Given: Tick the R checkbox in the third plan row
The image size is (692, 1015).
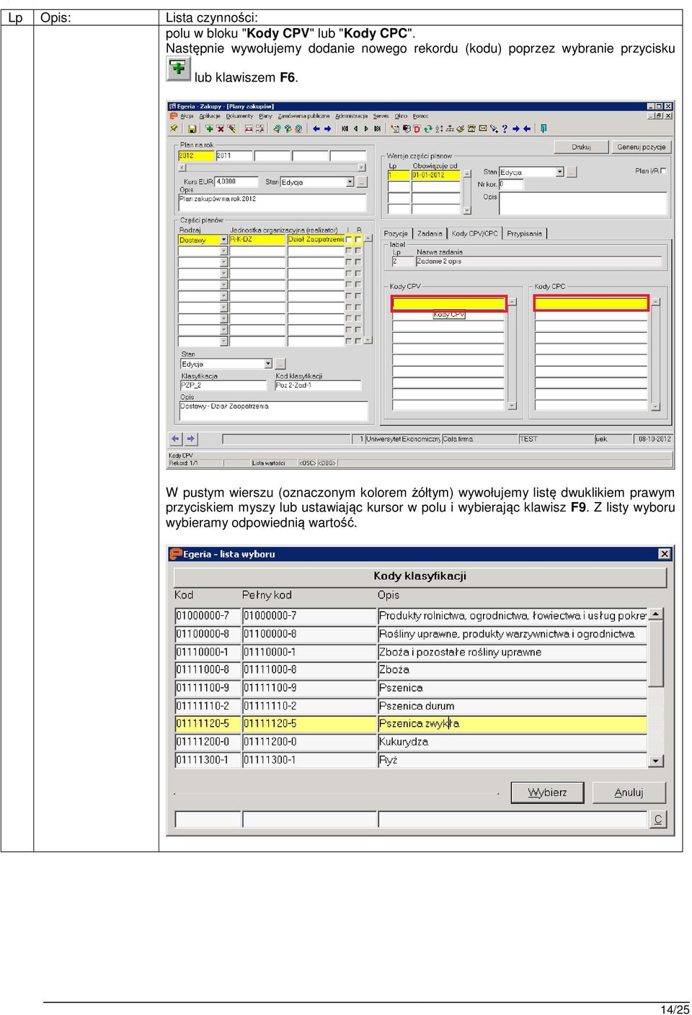Looking at the screenshot, I should pyautogui.click(x=358, y=262).
